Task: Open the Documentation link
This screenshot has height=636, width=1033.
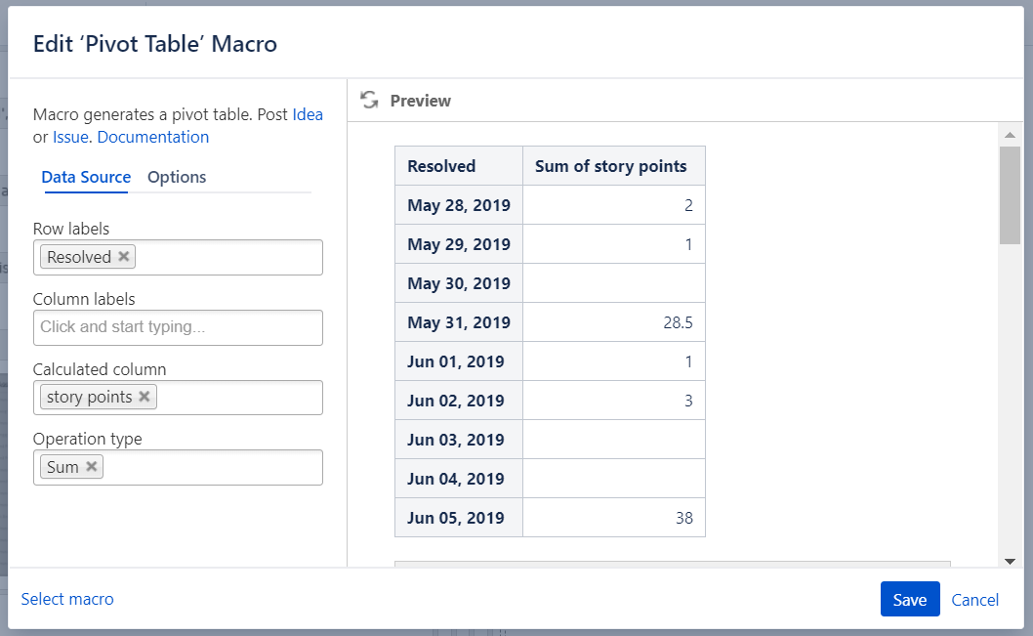Action: 153,137
